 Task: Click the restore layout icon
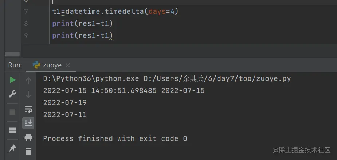pyautogui.click(x=12, y=130)
